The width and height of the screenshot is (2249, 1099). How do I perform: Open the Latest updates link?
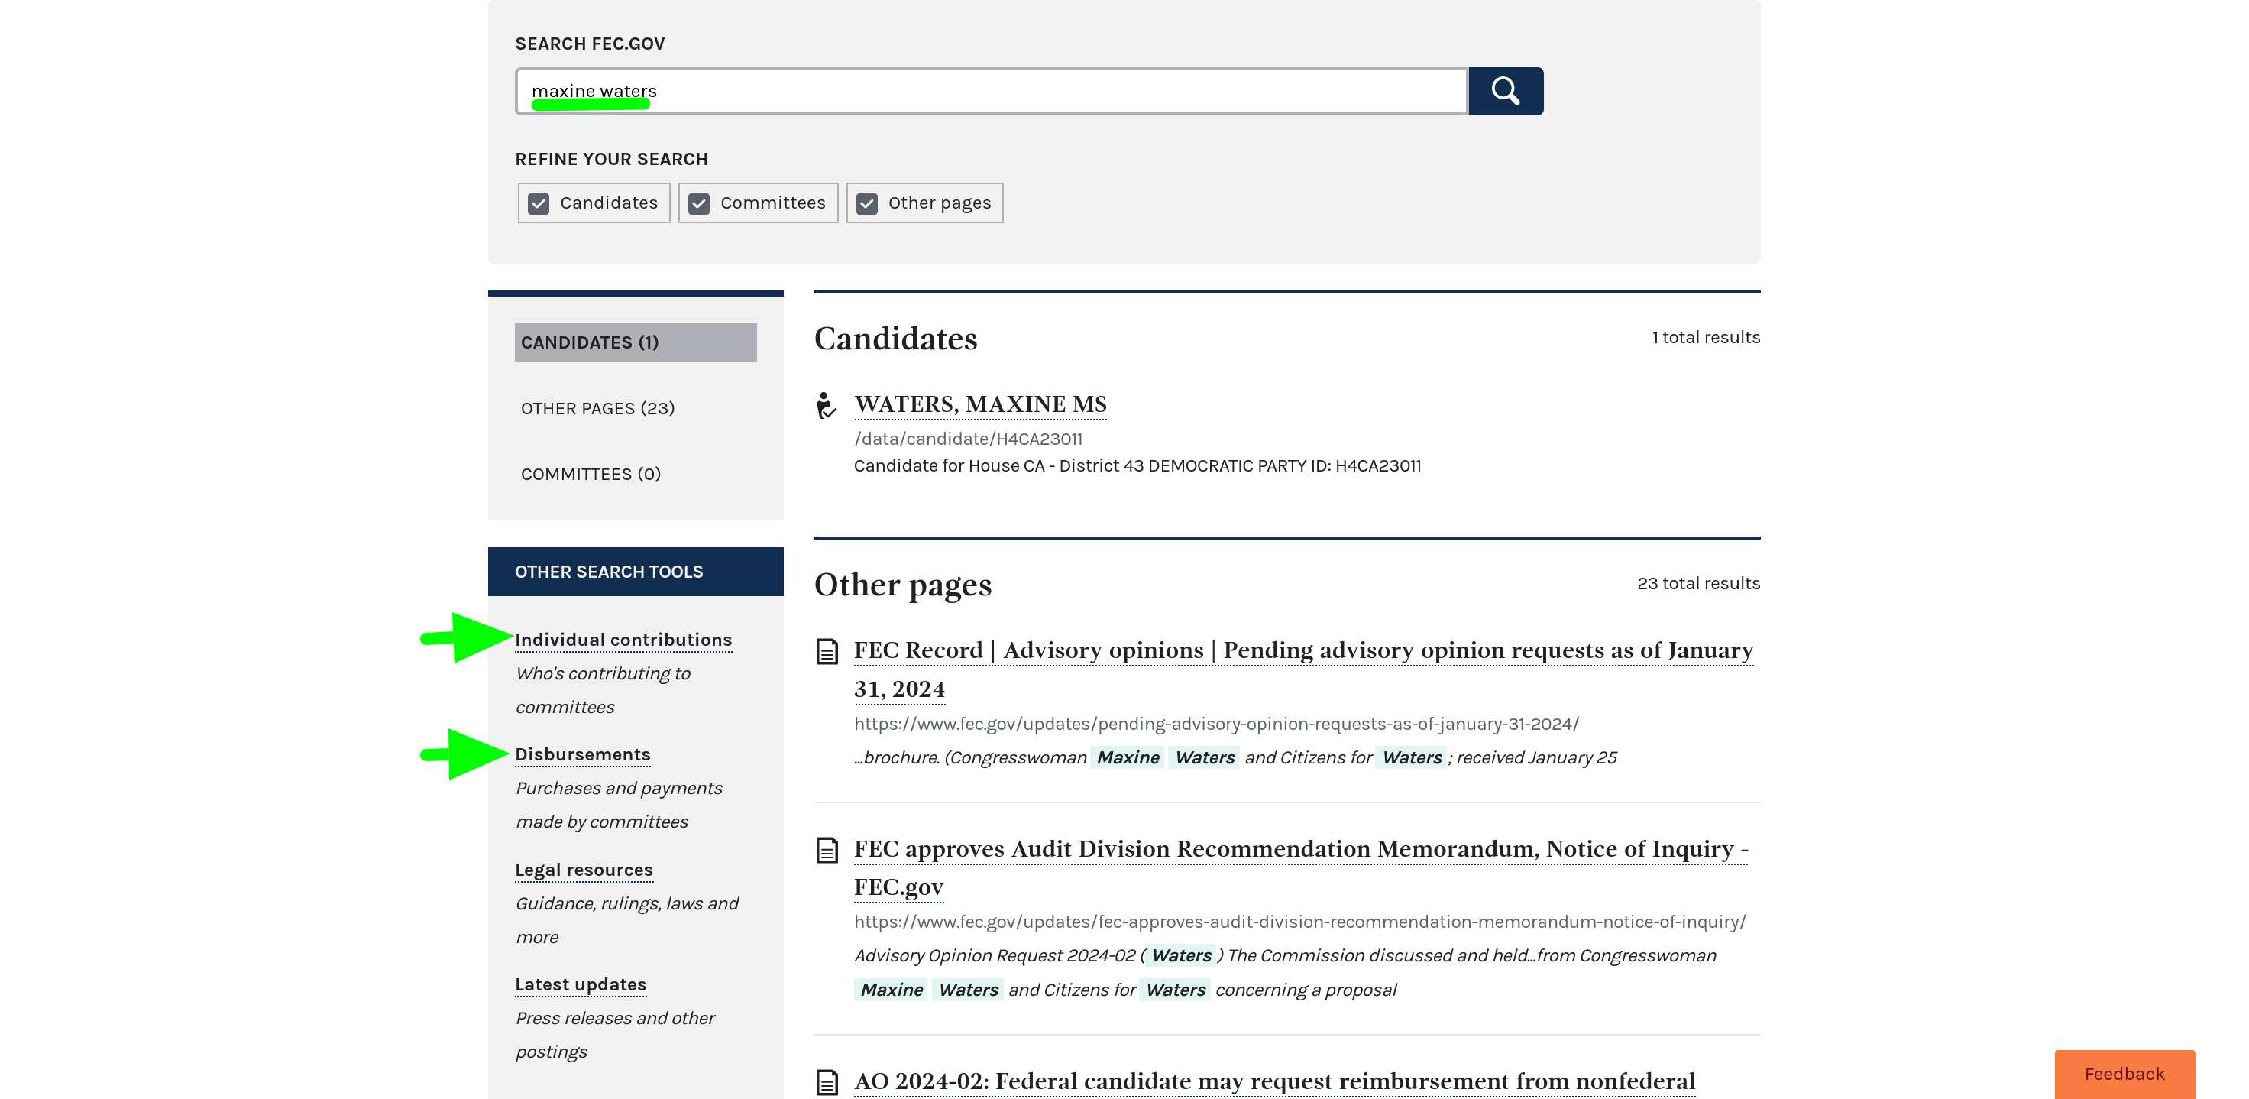581,984
